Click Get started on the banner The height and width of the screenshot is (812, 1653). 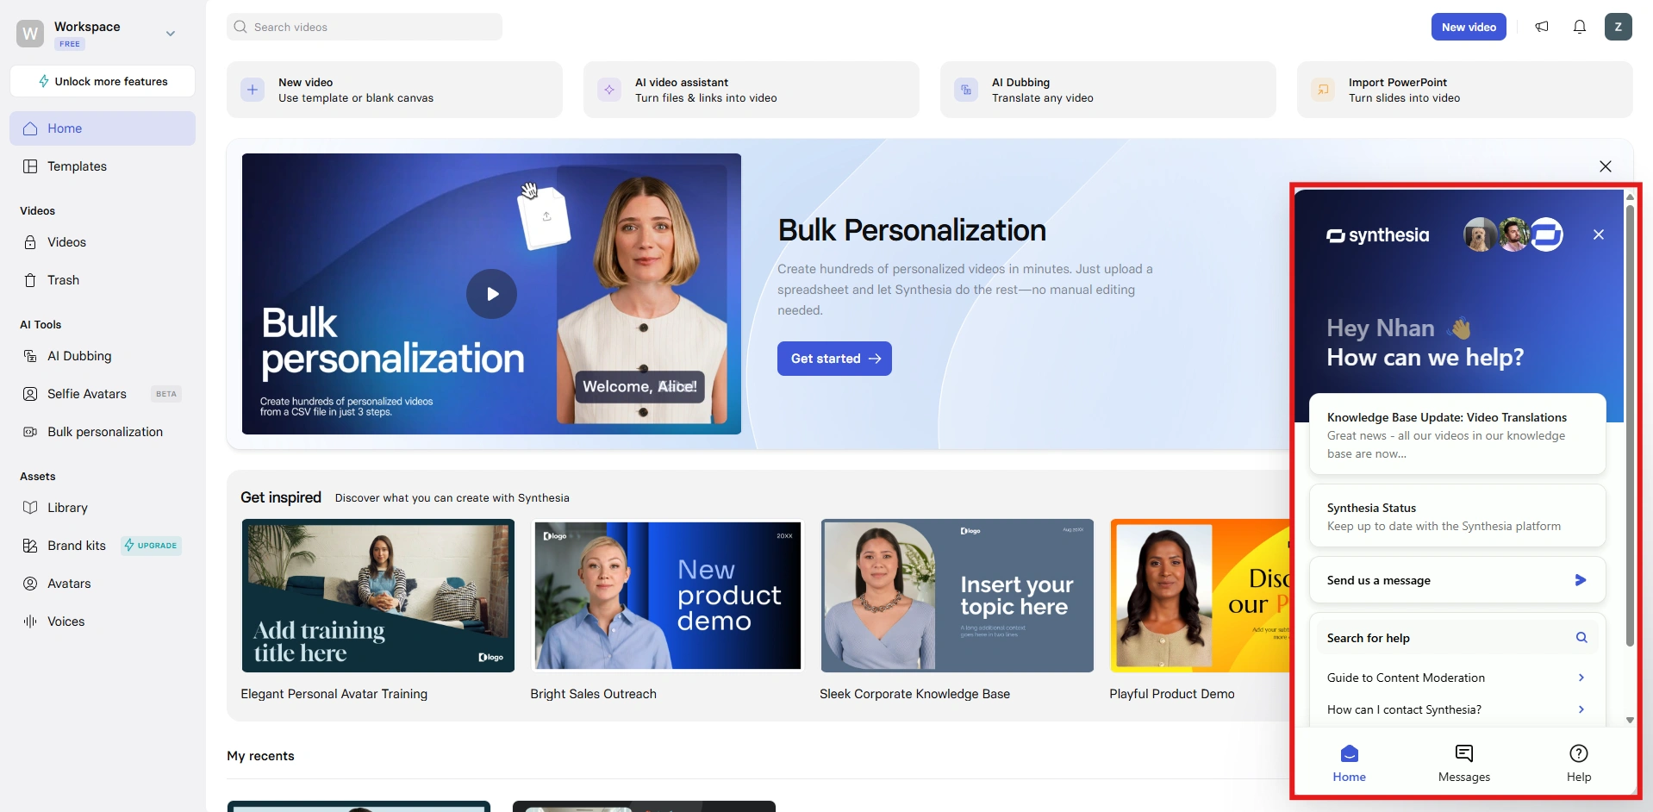834,359
